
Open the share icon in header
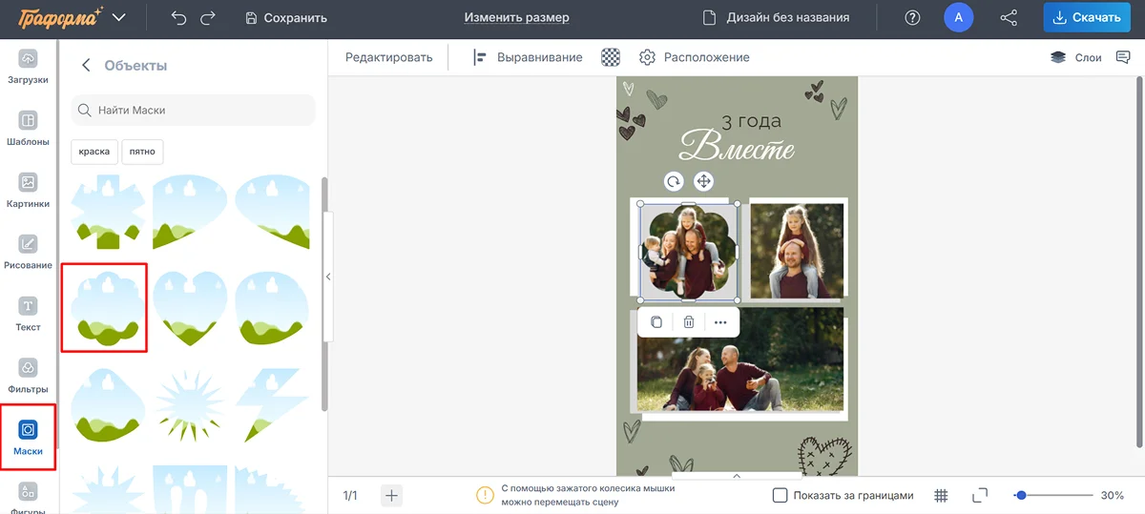(1008, 17)
